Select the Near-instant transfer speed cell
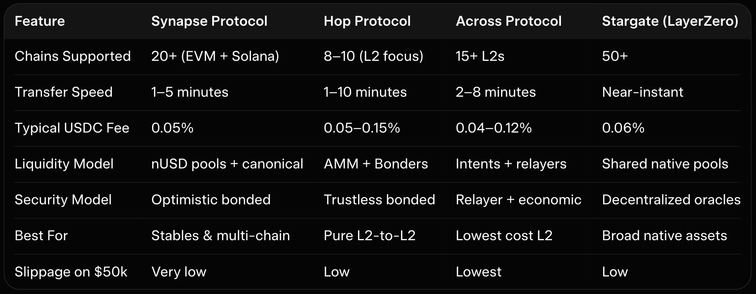 (x=643, y=92)
